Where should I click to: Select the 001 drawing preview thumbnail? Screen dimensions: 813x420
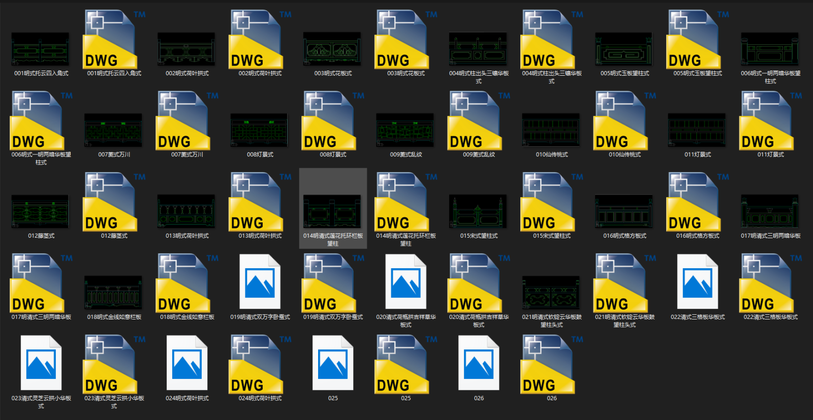40,49
